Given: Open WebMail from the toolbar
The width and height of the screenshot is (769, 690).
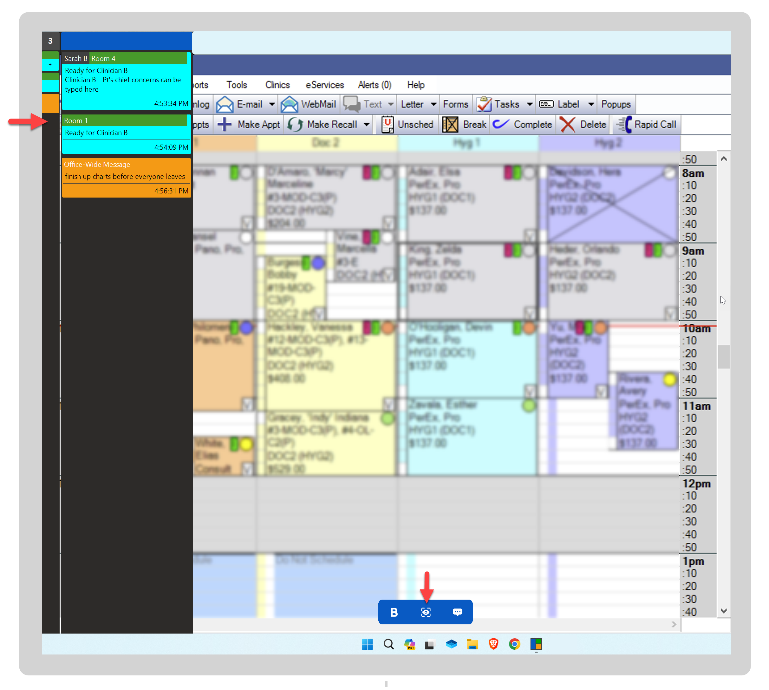Looking at the screenshot, I should click(x=309, y=104).
